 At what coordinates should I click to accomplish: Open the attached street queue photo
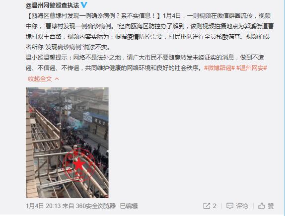pos(67,143)
